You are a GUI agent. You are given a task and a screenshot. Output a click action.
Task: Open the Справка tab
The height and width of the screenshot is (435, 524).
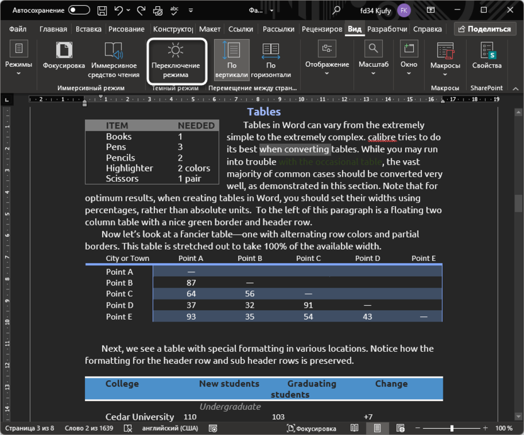428,29
